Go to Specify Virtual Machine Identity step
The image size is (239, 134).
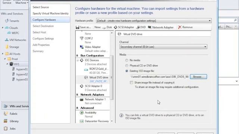tap(51, 13)
